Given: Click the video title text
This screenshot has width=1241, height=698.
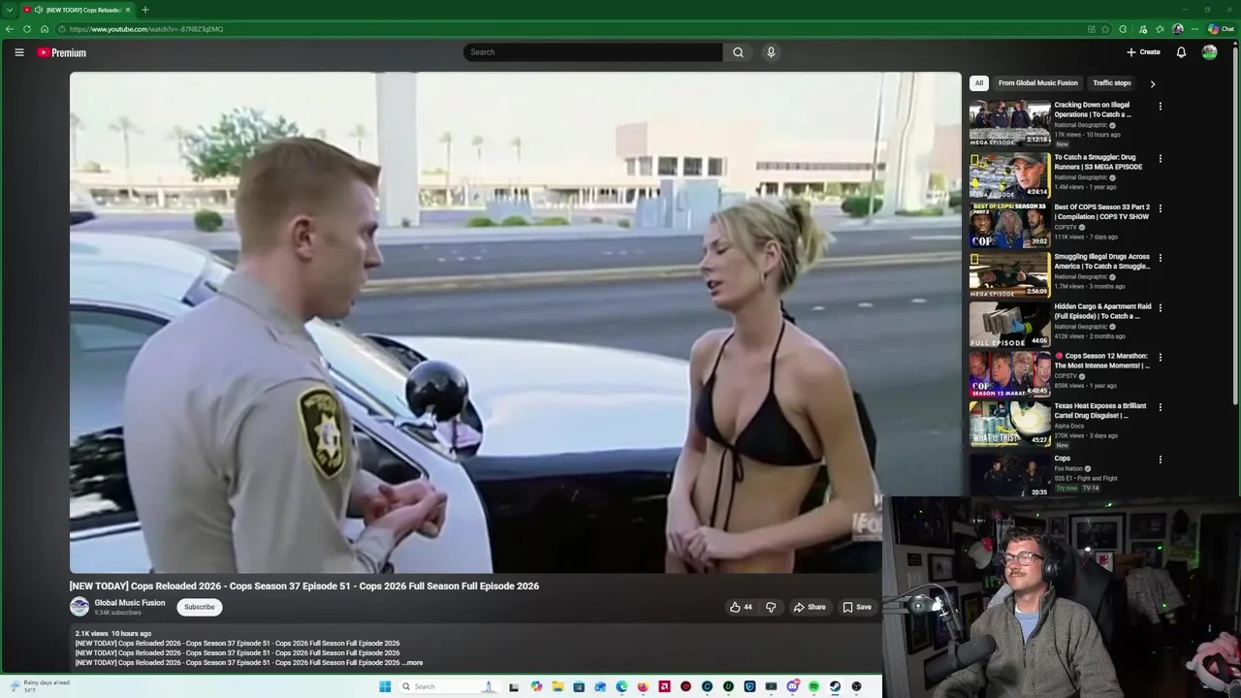Looking at the screenshot, I should point(303,586).
